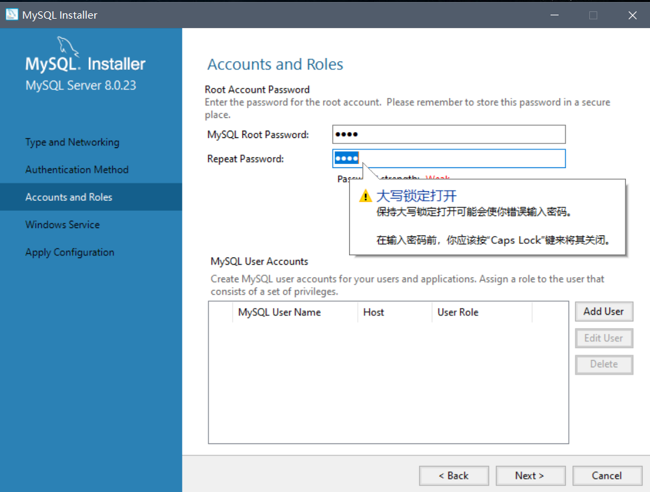650x492 pixels.
Task: Click the Caps Lock tooltip title 大写锁定打开
Action: coord(416,195)
